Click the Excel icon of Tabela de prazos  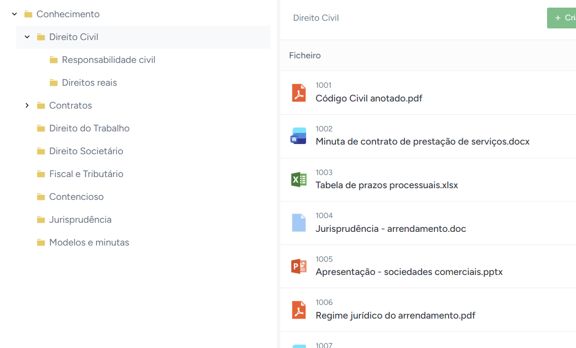pos(298,180)
